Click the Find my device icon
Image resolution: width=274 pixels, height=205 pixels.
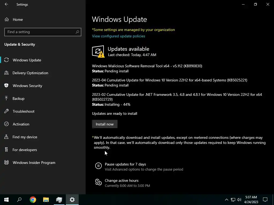coord(6,137)
